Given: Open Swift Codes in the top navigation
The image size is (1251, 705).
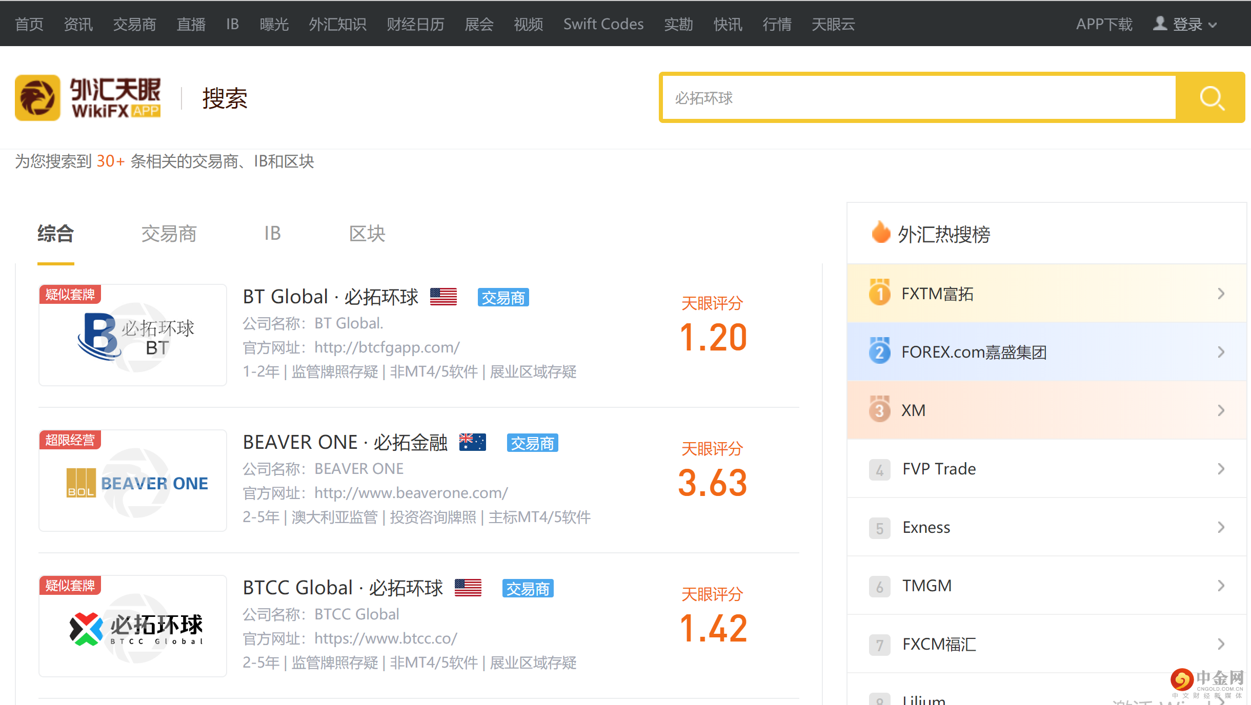Looking at the screenshot, I should [603, 24].
